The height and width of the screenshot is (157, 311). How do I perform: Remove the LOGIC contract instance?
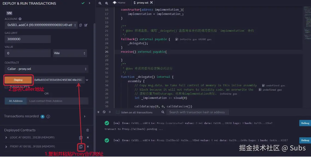point(88,138)
